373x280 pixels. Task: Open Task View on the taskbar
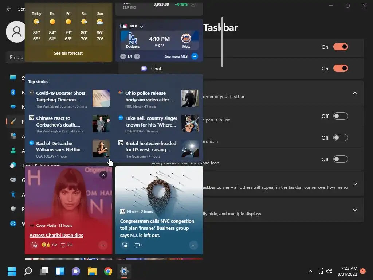(x=44, y=271)
